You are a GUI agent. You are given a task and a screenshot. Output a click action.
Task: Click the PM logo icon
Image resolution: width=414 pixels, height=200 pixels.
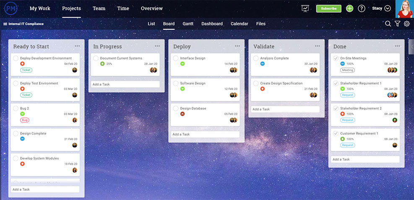point(10,8)
